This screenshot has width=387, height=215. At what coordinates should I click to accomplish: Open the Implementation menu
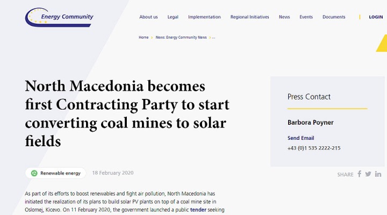coord(204,17)
